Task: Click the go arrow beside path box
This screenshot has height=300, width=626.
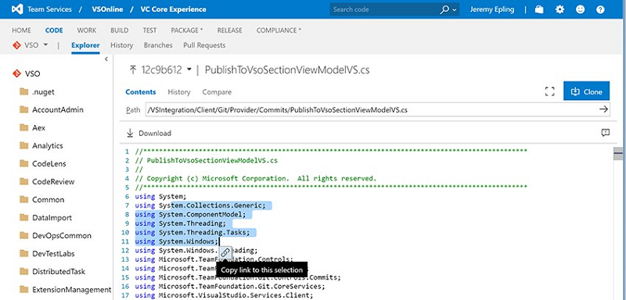Action: [603, 109]
